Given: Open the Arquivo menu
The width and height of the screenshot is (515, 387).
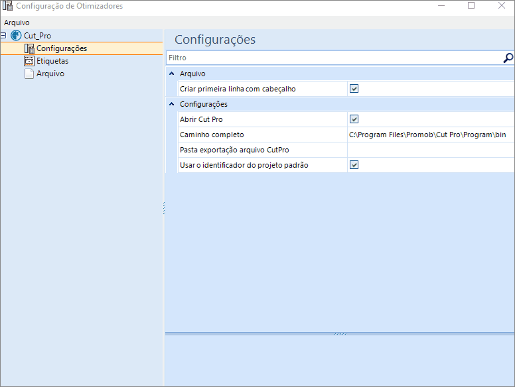Looking at the screenshot, I should point(17,23).
